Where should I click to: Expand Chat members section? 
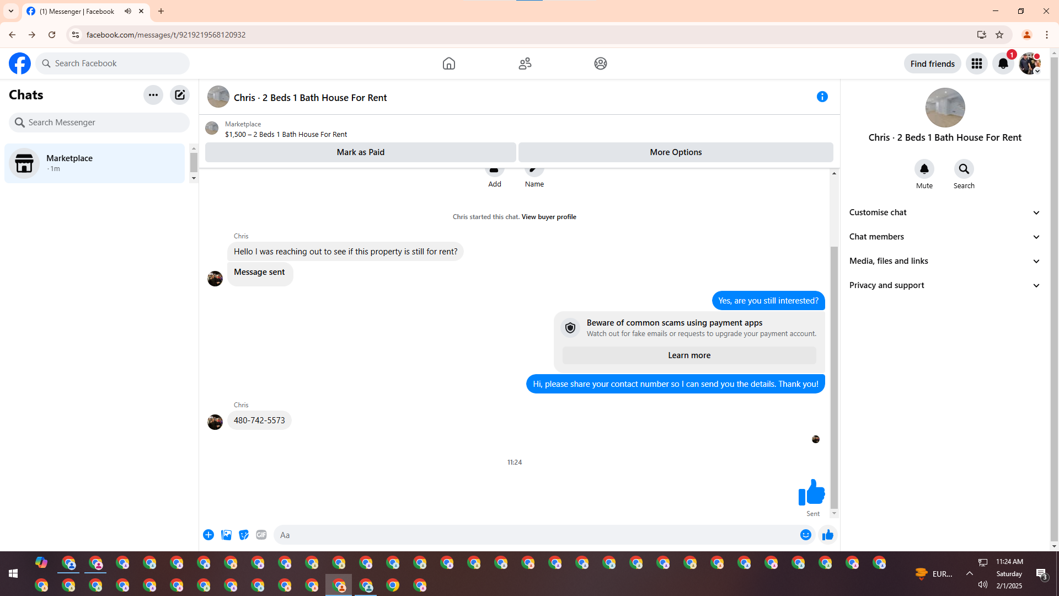click(x=944, y=237)
